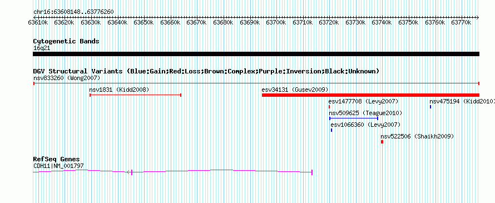495x203 pixels.
Task: Click the red nsv522506 loss square marker
Action: click(x=382, y=142)
